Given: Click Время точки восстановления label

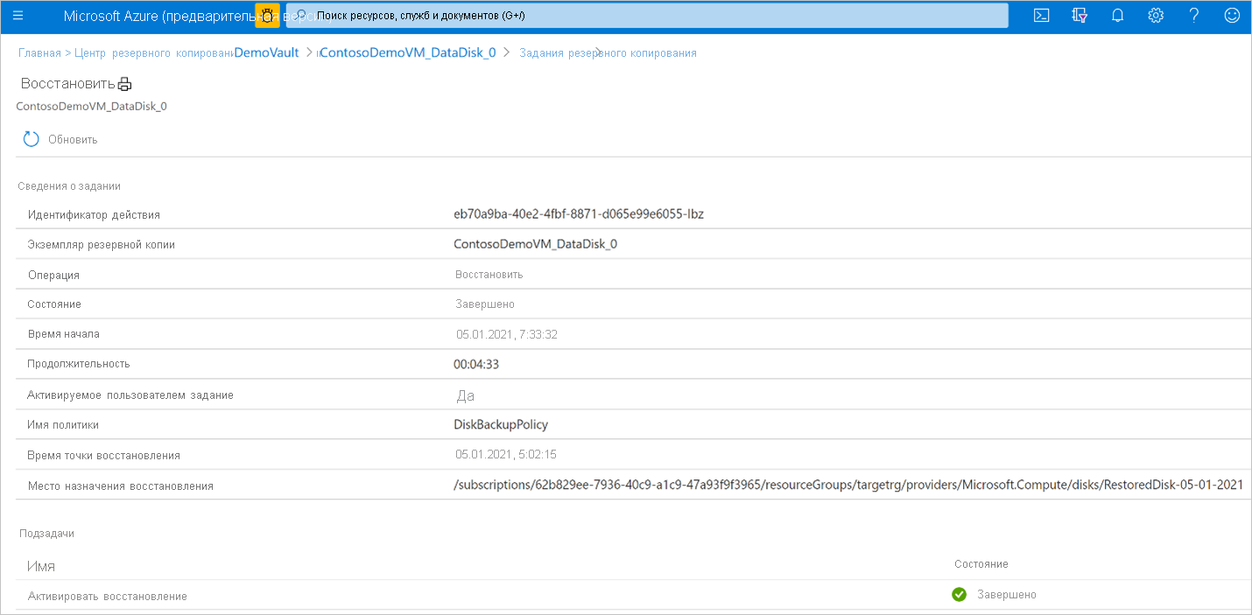Looking at the screenshot, I should click(104, 456).
